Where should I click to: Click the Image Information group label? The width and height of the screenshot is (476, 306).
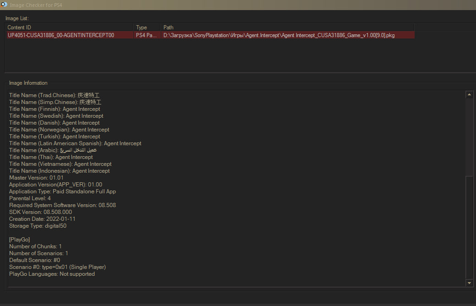tap(28, 83)
